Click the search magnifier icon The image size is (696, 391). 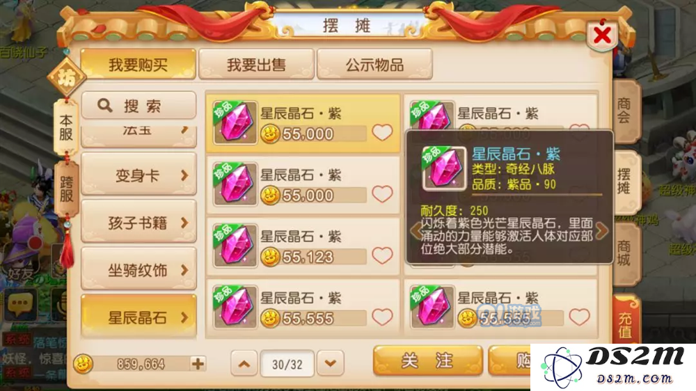point(105,106)
